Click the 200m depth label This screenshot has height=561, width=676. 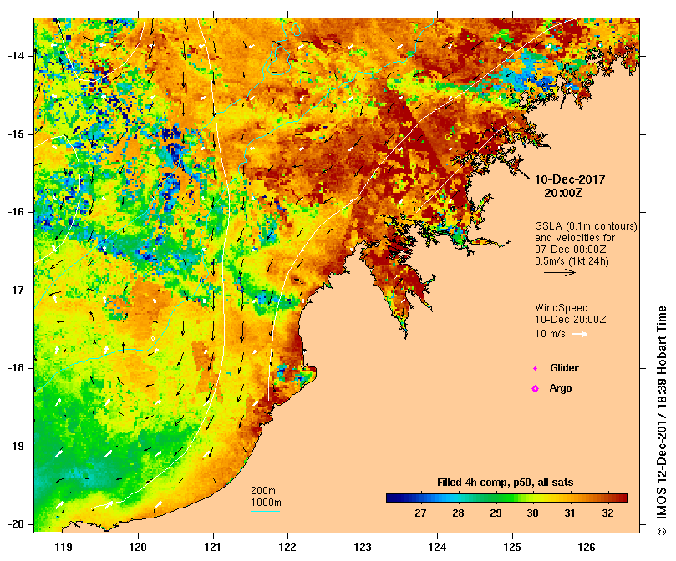point(263,491)
